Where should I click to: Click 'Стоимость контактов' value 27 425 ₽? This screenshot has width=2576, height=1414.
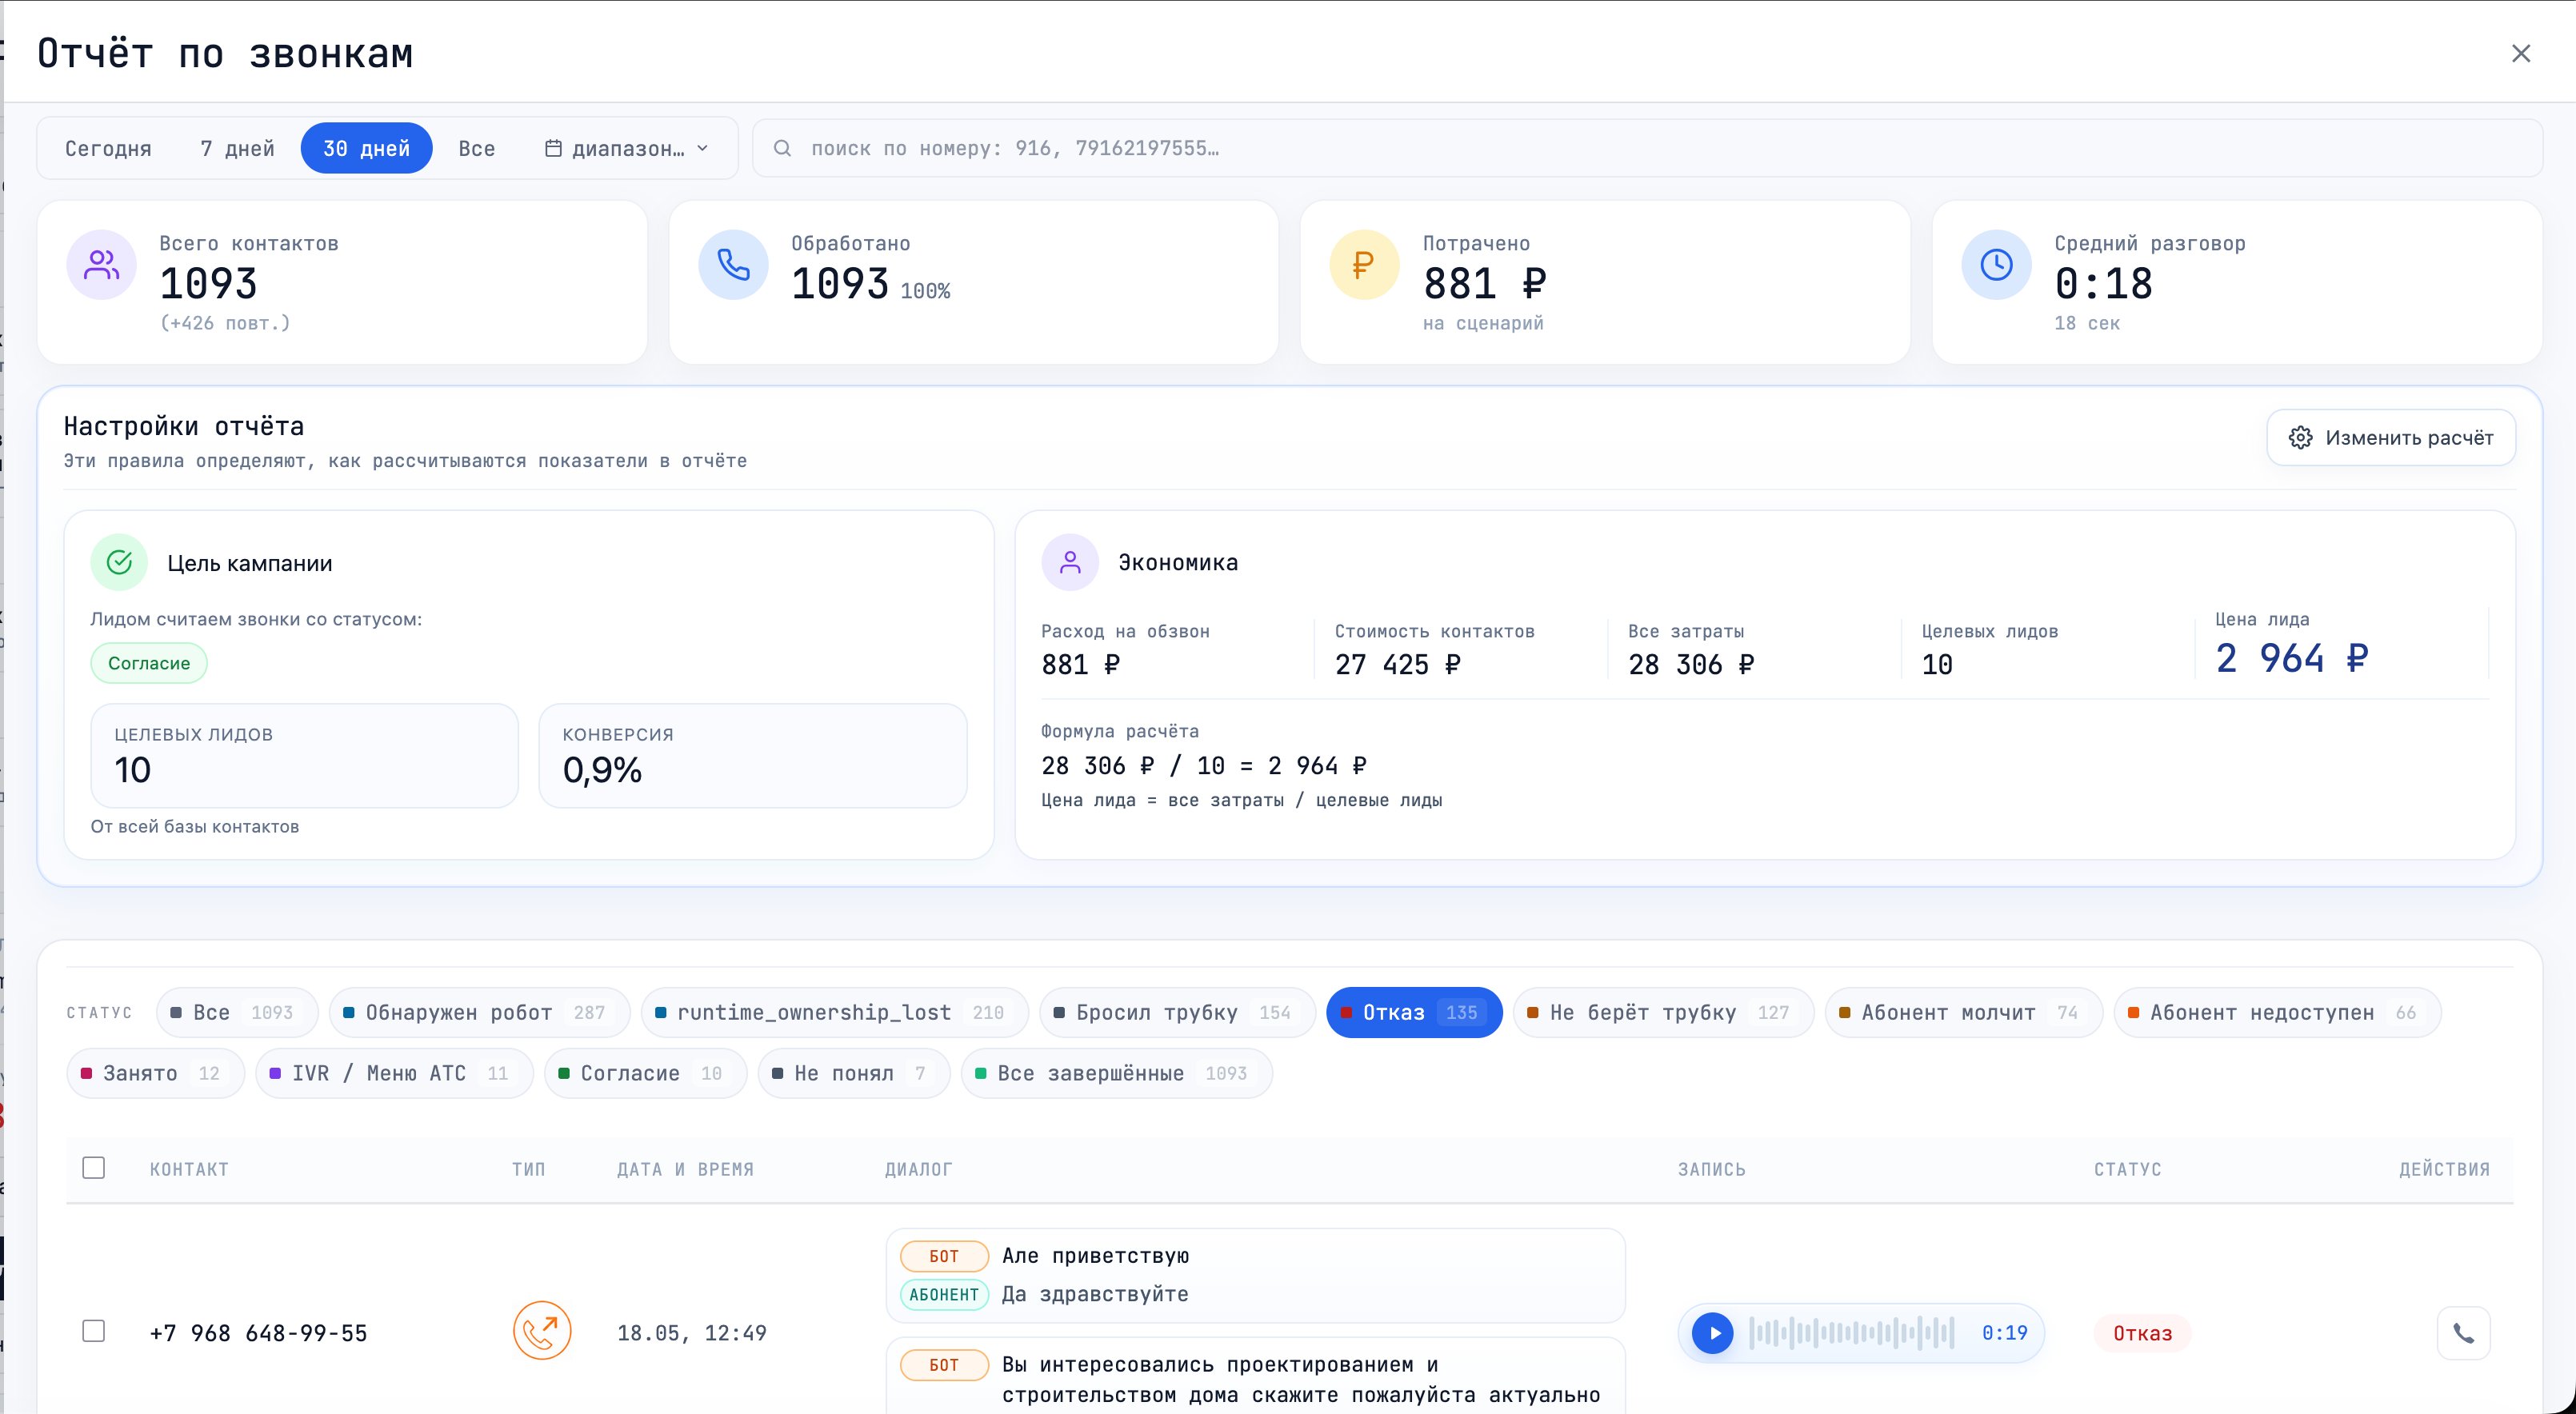pos(1398,664)
